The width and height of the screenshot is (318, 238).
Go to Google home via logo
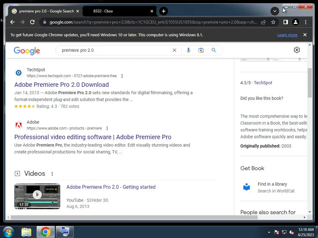click(x=27, y=51)
